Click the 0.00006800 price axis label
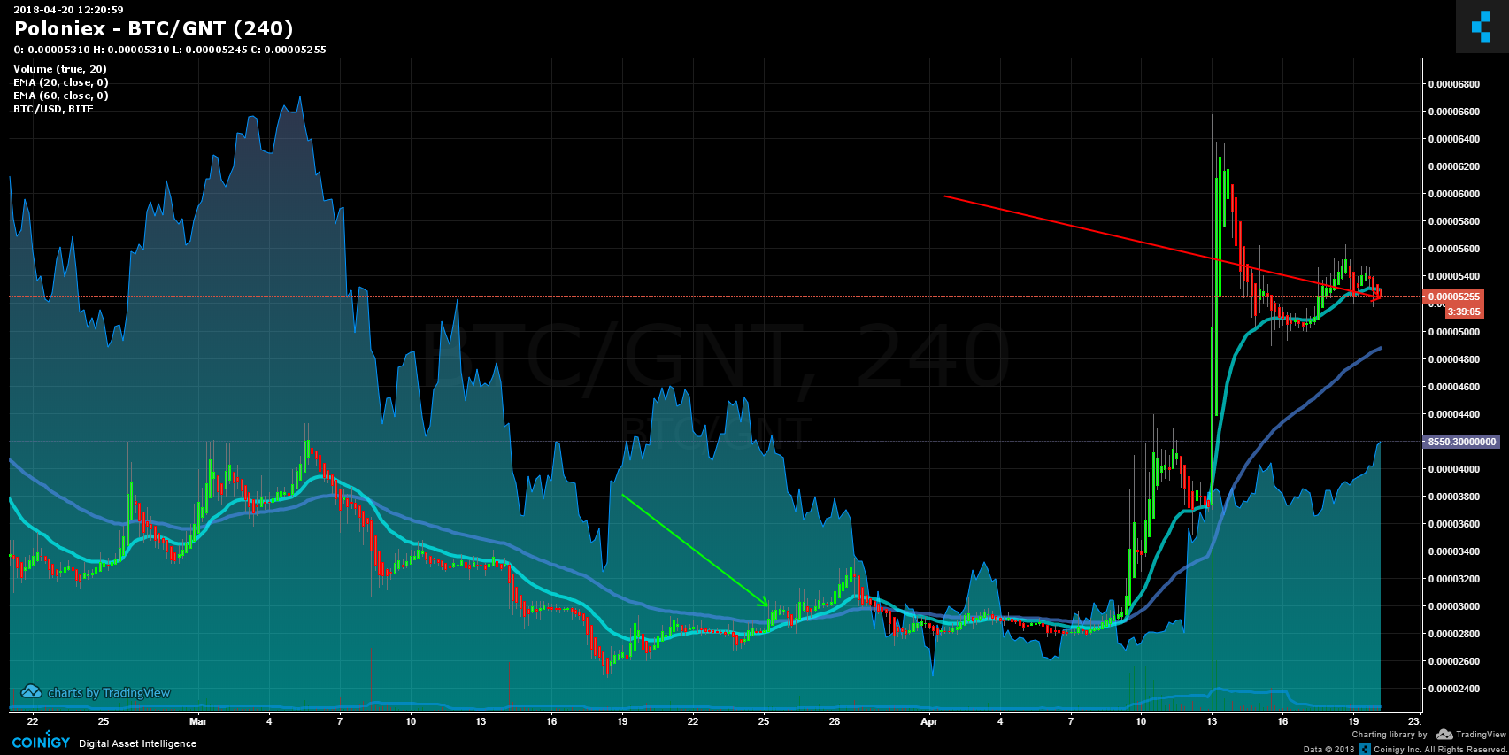The width and height of the screenshot is (1509, 755). 1453,84
